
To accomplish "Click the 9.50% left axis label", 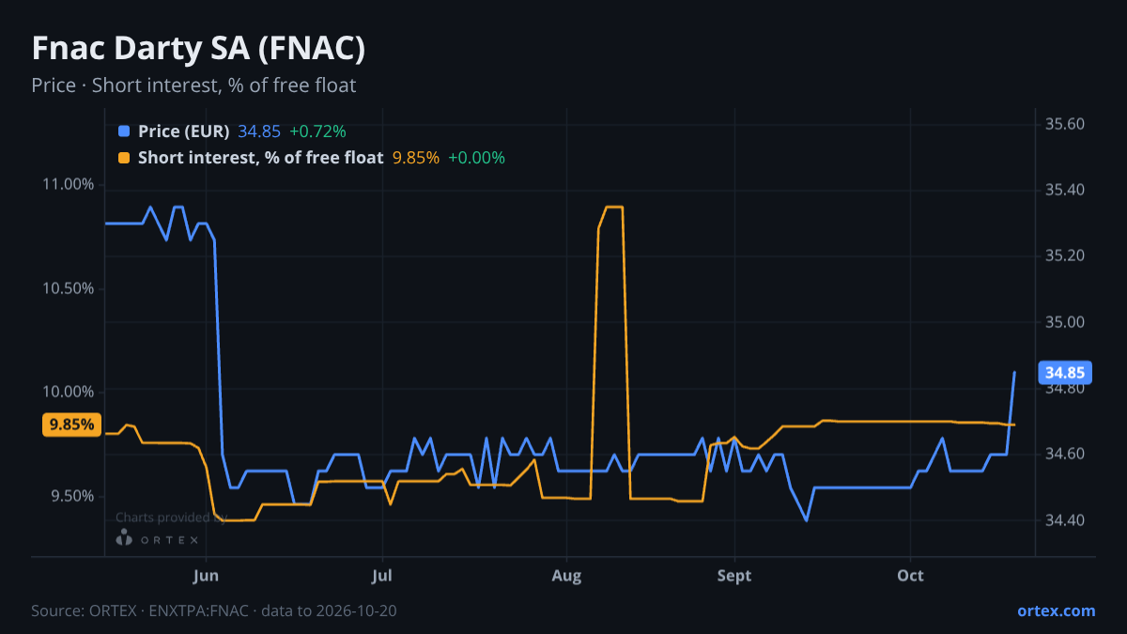I will tap(73, 496).
